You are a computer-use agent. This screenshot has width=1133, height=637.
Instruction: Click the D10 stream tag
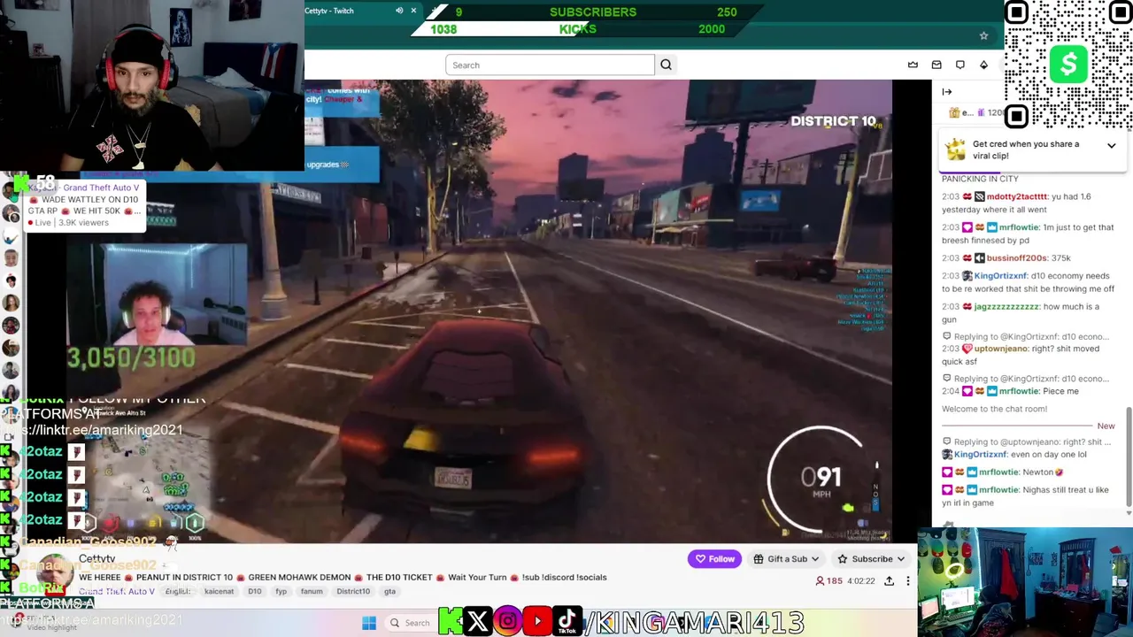[x=254, y=591]
